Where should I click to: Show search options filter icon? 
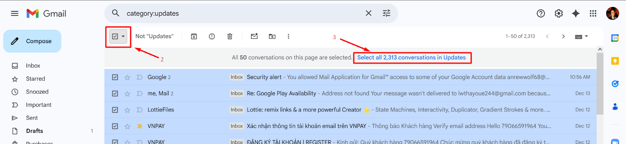(387, 13)
